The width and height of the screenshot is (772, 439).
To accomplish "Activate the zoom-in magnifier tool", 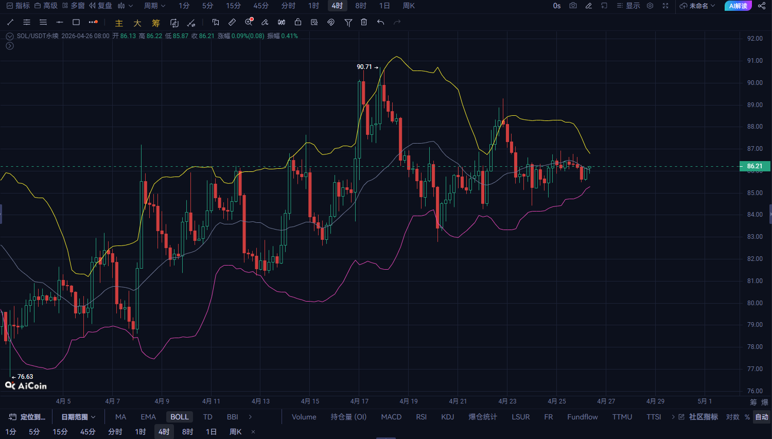I will pos(249,22).
